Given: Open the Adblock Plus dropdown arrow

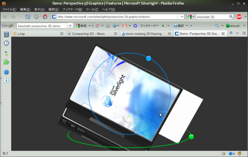Looking at the screenshot, I should point(246,17).
